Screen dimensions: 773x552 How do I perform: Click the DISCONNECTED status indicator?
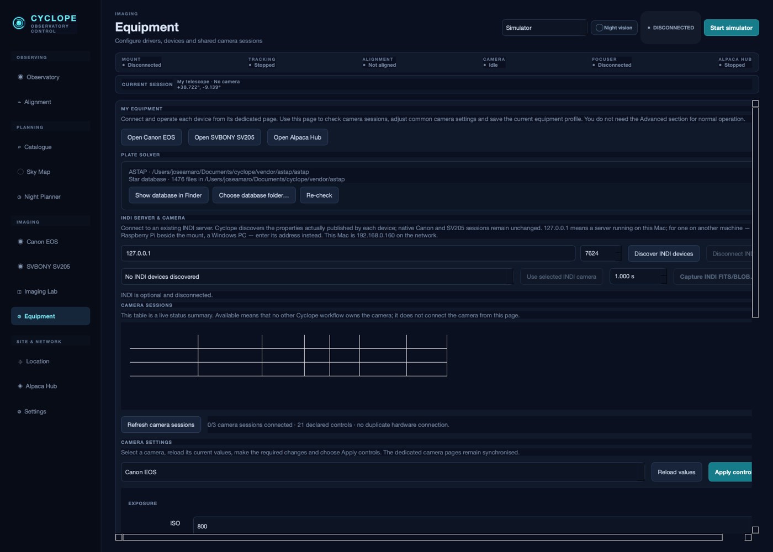[671, 28]
